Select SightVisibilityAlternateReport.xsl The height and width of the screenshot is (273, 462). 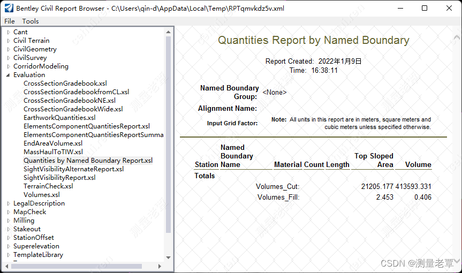pyautogui.click(x=74, y=169)
